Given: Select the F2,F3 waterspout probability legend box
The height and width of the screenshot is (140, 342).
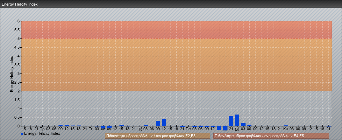Looking at the screenshot, I should point(157,136).
